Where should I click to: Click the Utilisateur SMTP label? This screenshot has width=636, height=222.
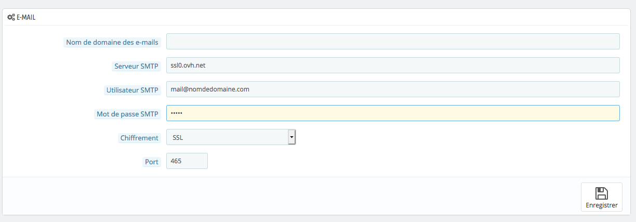129,90
